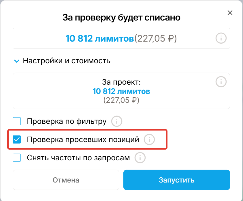Show info for Снять частоты по запросам

[140, 158]
